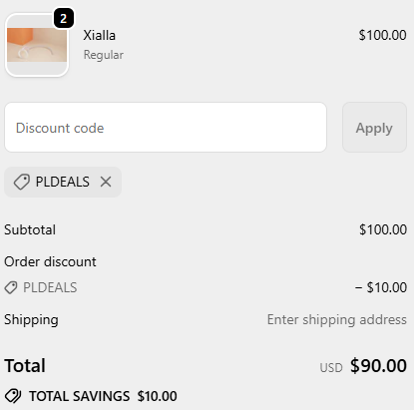The image size is (414, 410).
Task: Click the PLDEALS chip label text
Action: pos(63,182)
